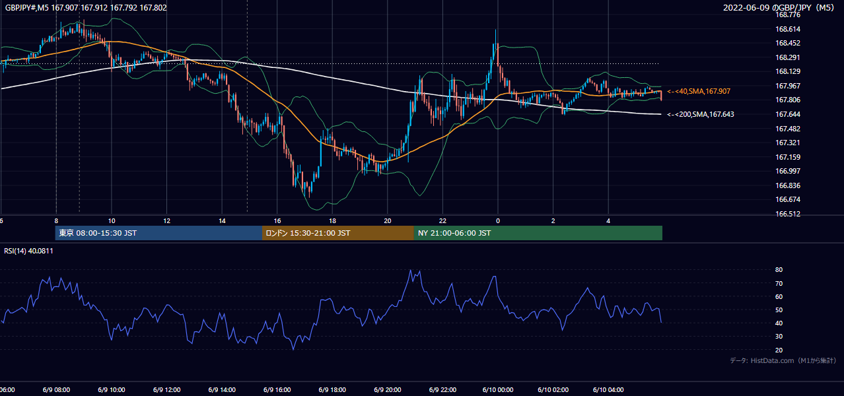844x396 pixels.
Task: Click hour tick 22 on price chart axis
Action: coord(442,220)
